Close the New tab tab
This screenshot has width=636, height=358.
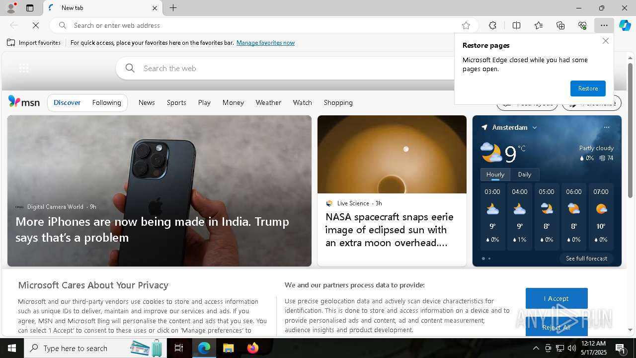[155, 8]
